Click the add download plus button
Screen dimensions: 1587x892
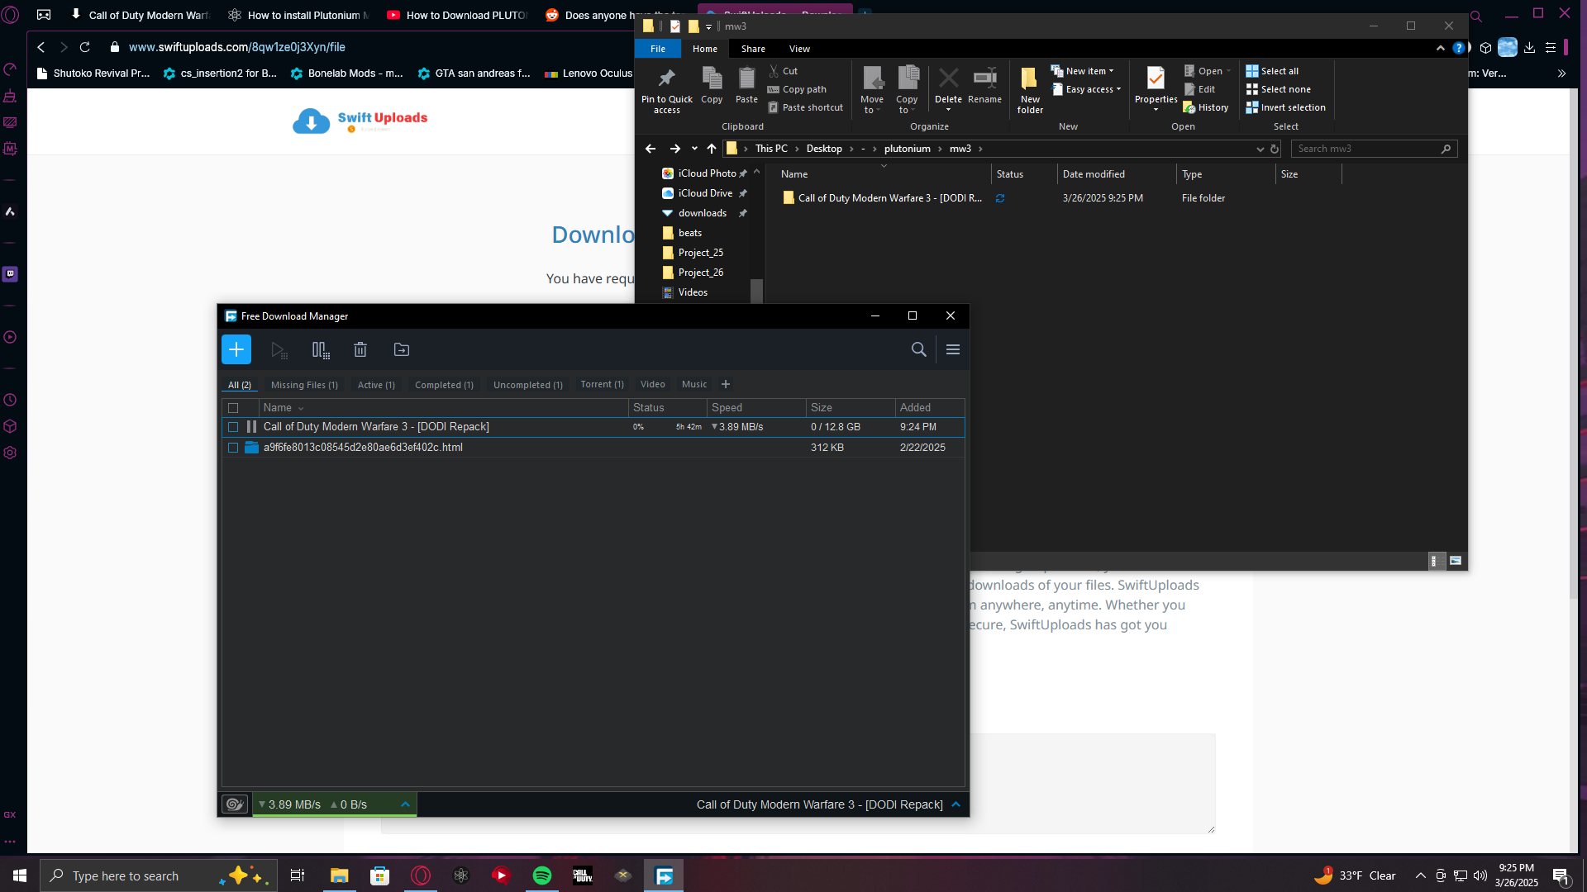pos(236,349)
